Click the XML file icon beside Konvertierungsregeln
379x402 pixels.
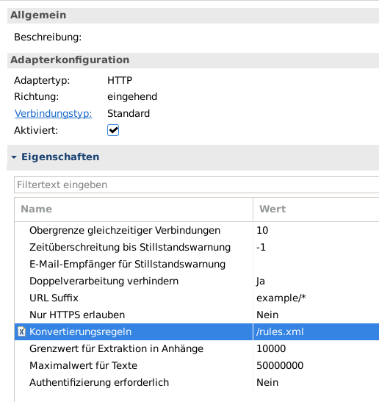click(21, 331)
